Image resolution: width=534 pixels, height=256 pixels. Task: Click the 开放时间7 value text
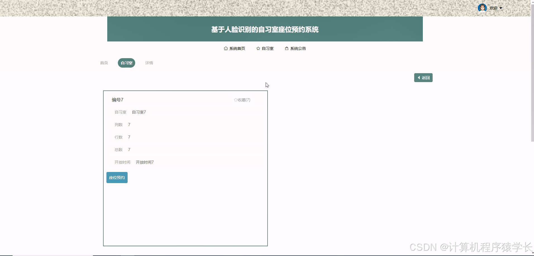click(145, 162)
